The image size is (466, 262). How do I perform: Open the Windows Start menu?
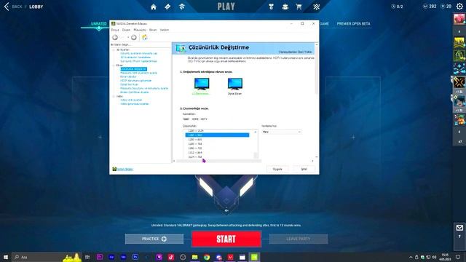point(6,257)
